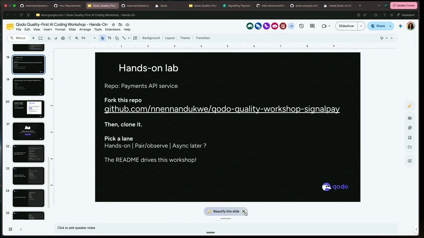
Task: Click the Background toolbar button
Action: click(151, 38)
